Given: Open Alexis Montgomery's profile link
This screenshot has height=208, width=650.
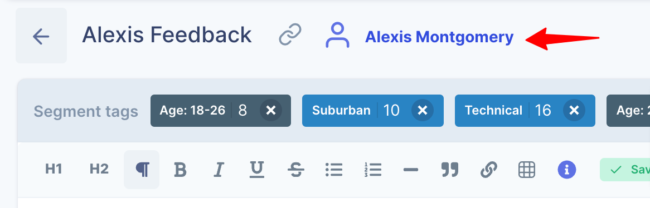Looking at the screenshot, I should [x=439, y=37].
